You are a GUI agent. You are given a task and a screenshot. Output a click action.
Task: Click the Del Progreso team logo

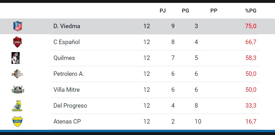pos(17,106)
